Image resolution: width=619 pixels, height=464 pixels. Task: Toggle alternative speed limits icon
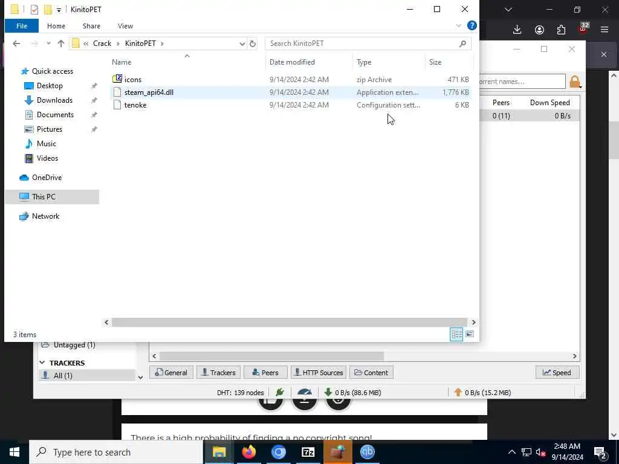(305, 393)
